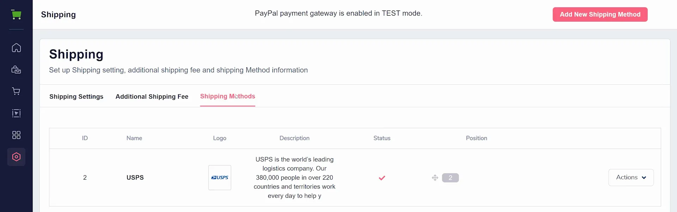The height and width of the screenshot is (212, 677).
Task: Expand the Actions dropdown for USPS
Action: (631, 177)
